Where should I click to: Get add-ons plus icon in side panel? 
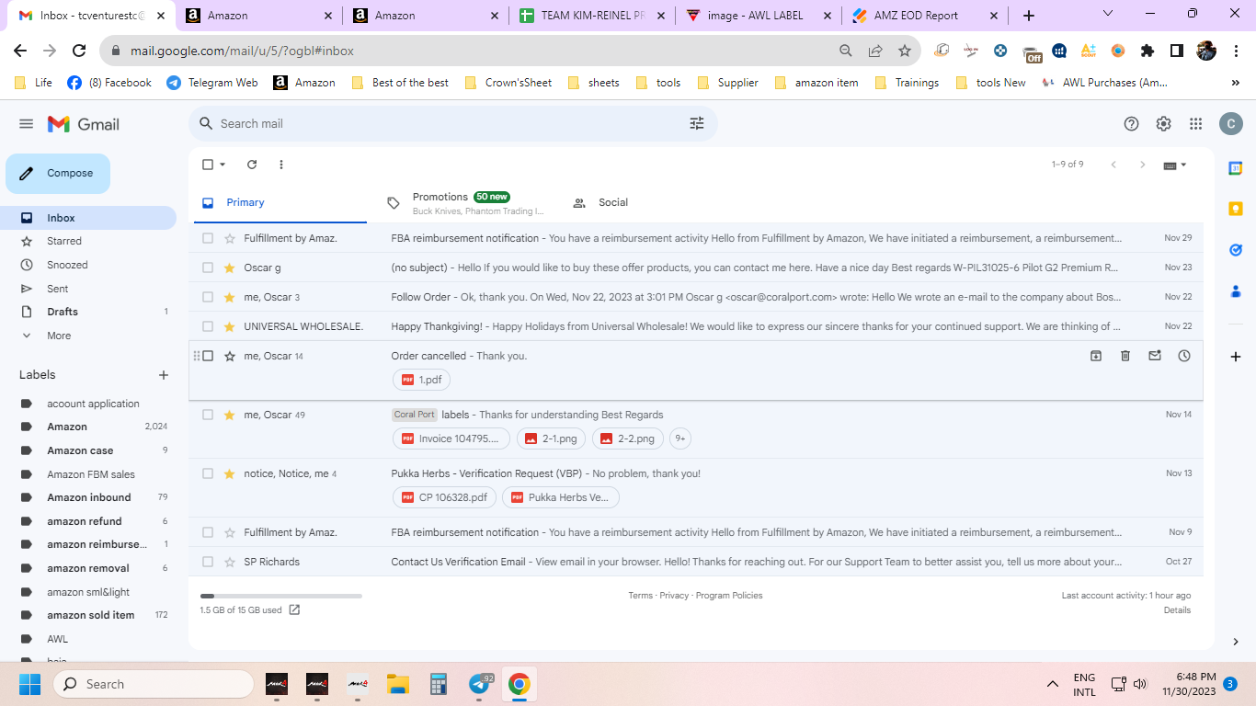(1236, 357)
